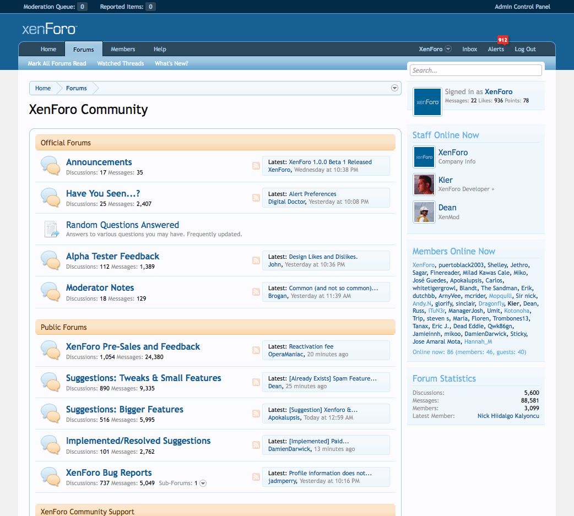Open the account dropdown next to XenForo username

pyautogui.click(x=447, y=49)
